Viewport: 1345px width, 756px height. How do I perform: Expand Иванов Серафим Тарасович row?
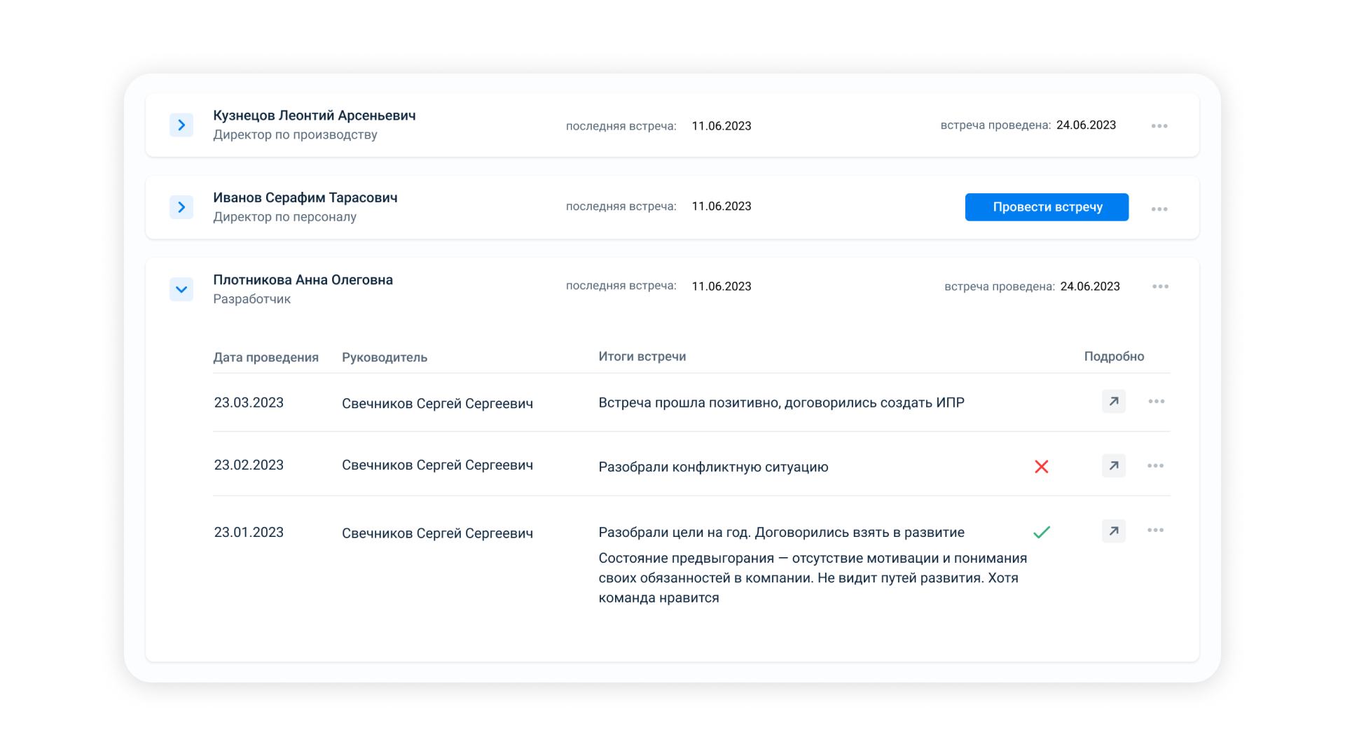181,207
